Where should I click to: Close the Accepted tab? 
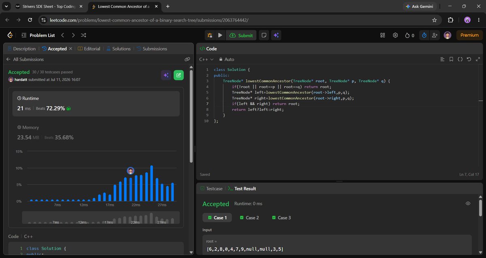coord(70,49)
